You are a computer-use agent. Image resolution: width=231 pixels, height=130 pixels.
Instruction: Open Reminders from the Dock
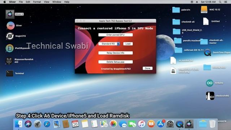coord(94,124)
